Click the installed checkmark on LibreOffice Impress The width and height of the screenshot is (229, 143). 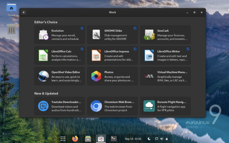click(135, 49)
